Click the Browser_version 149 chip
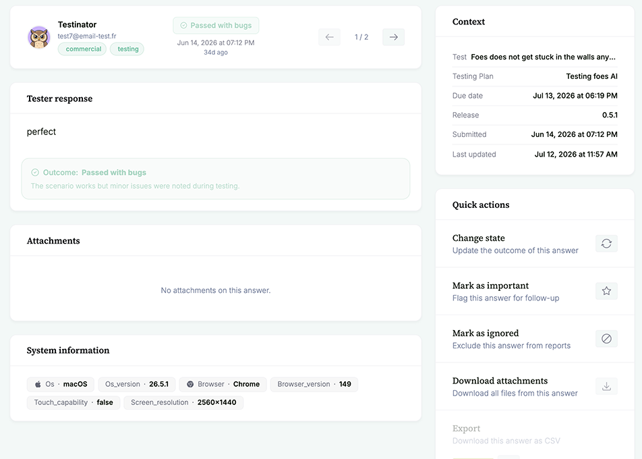Image resolution: width=642 pixels, height=459 pixels. (314, 385)
